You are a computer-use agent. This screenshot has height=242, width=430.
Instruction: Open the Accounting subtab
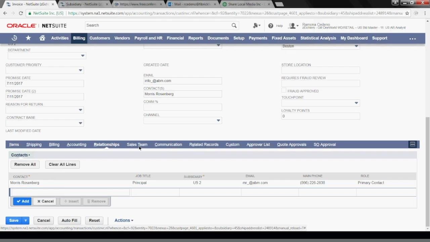[x=77, y=145]
